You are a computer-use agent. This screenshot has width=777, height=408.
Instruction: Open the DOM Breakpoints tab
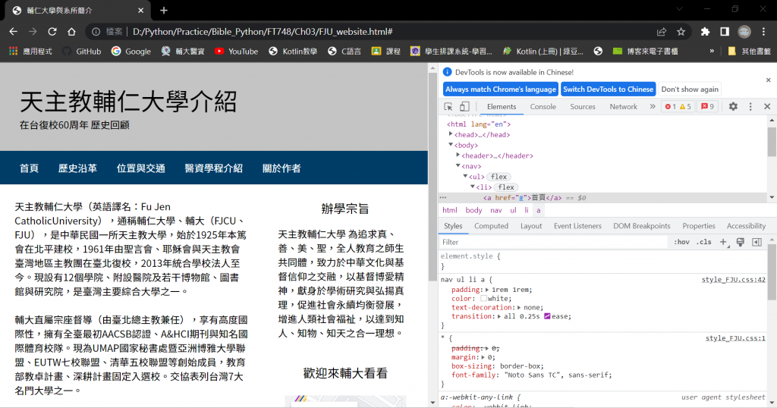click(642, 226)
